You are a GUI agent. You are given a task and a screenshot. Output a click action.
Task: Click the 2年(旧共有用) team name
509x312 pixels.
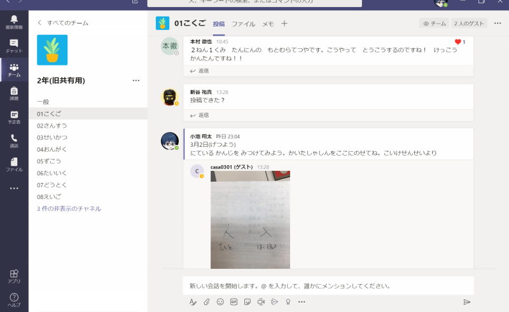click(x=61, y=81)
